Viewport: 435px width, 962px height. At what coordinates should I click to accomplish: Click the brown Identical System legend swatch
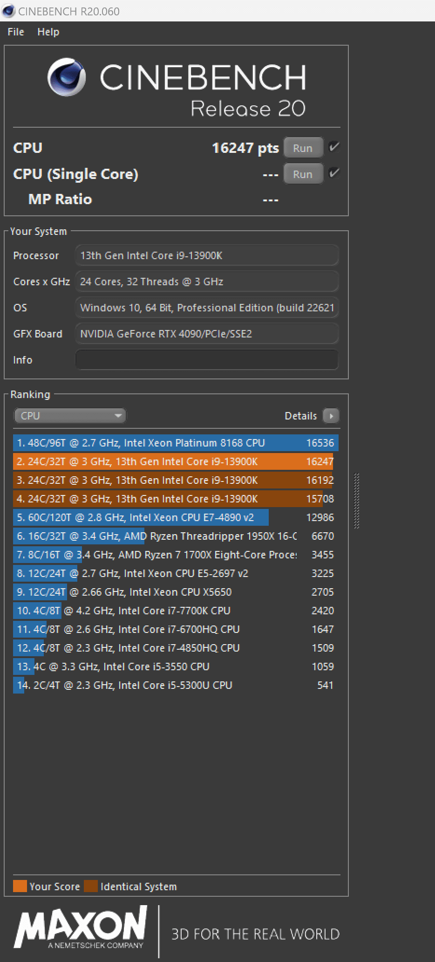(91, 886)
